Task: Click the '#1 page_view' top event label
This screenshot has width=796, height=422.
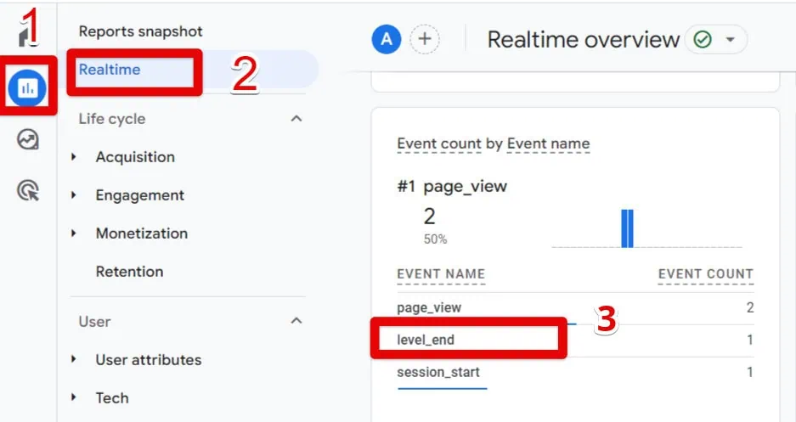Action: click(452, 187)
